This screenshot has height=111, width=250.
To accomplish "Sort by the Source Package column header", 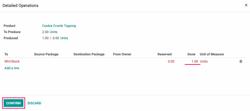I will [46, 54].
